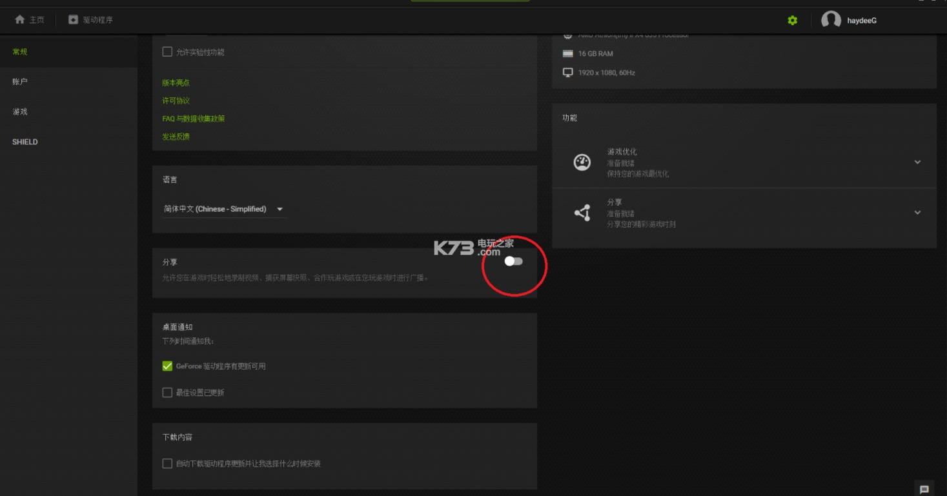This screenshot has width=947, height=496.
Task: Toggle the 分享 switch on
Action: (x=514, y=261)
